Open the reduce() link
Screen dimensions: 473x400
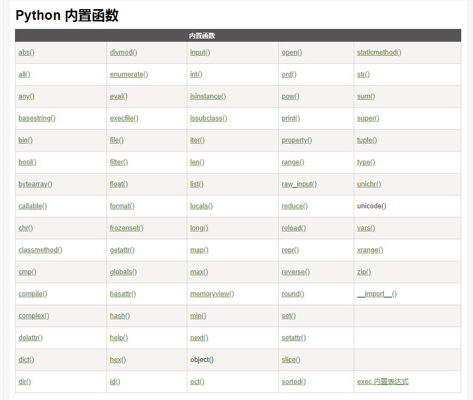click(x=295, y=206)
